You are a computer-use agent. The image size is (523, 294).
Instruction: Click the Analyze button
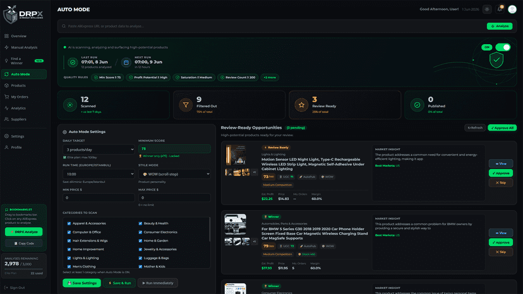[500, 26]
